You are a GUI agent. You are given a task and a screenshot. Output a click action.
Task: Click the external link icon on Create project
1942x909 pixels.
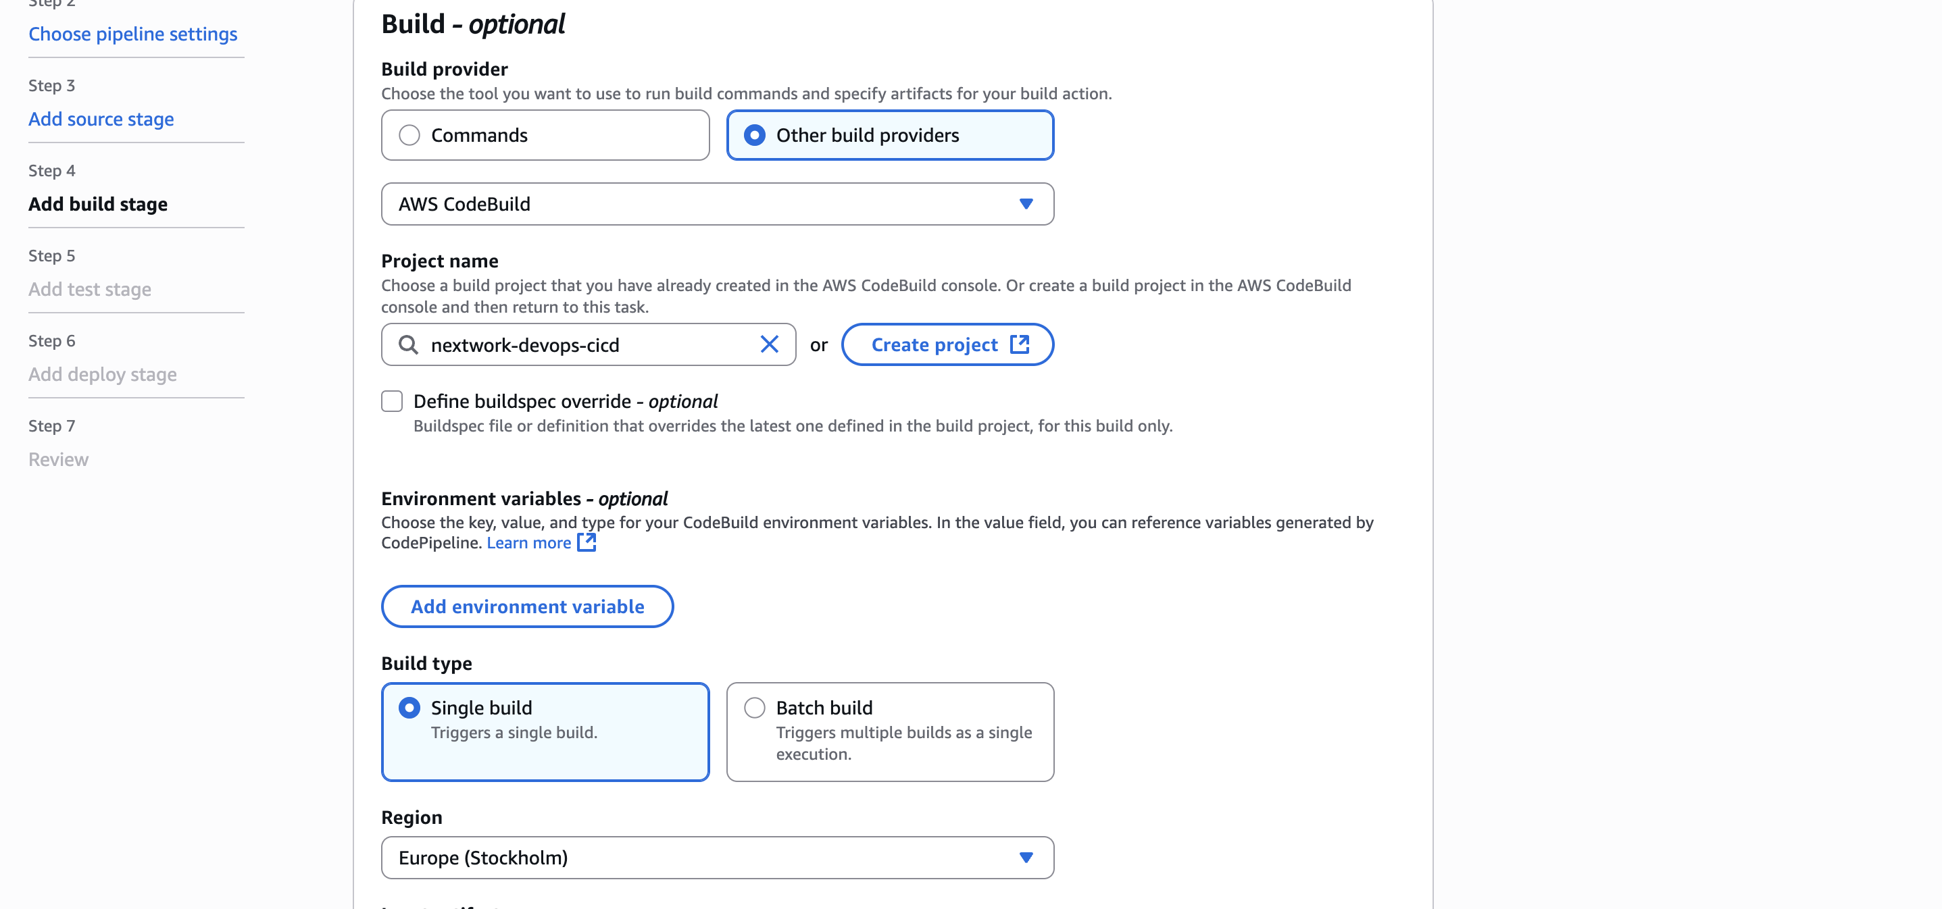[1019, 344]
